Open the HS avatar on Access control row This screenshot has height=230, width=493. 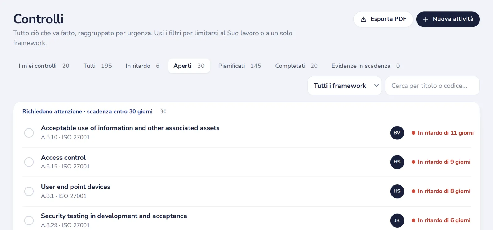(397, 162)
